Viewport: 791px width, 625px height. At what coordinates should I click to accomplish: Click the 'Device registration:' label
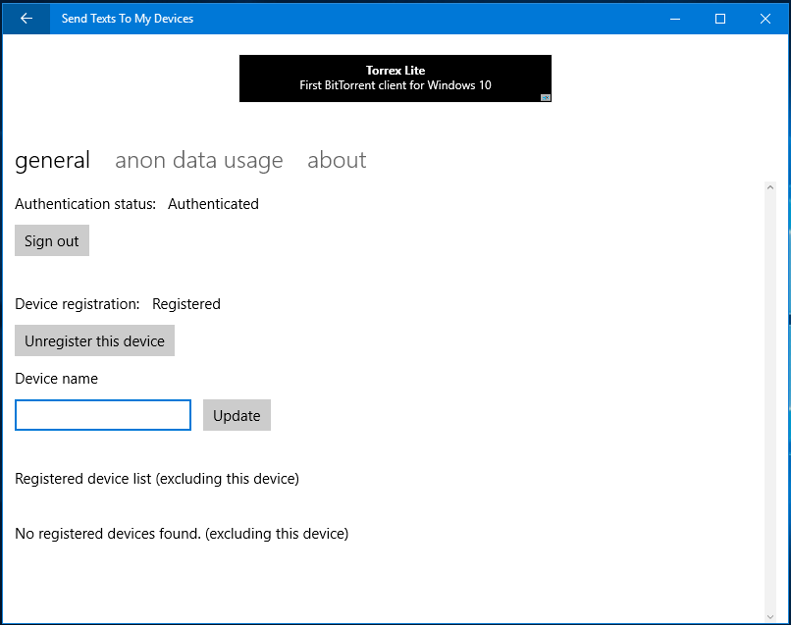coord(78,304)
